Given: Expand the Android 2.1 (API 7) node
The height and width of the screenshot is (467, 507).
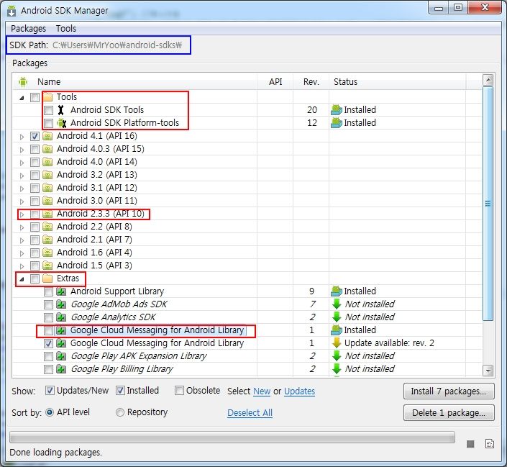Looking at the screenshot, I should [x=22, y=240].
